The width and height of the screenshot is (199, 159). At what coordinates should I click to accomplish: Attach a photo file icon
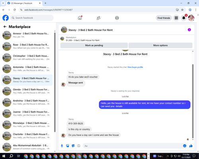point(68,146)
